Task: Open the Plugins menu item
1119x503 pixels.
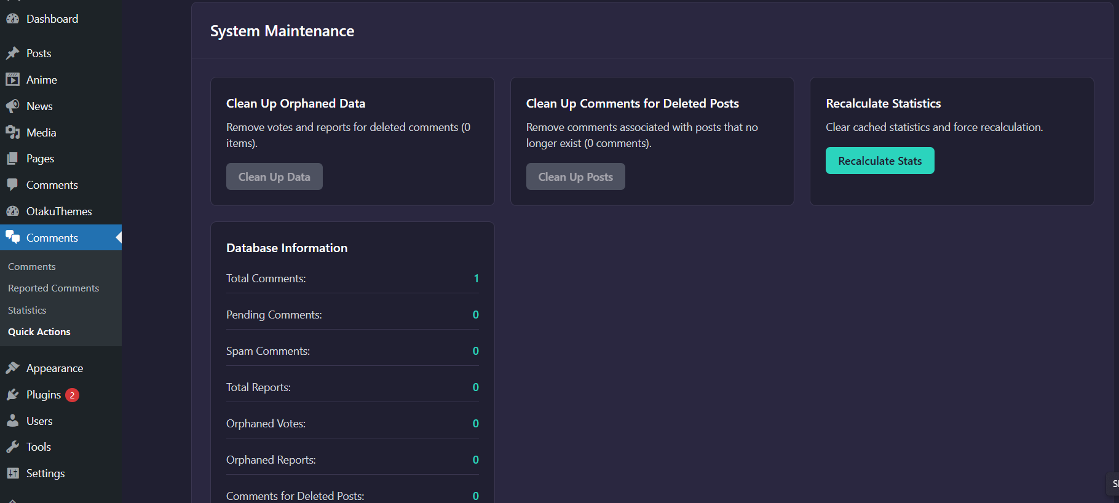Action: coord(43,395)
